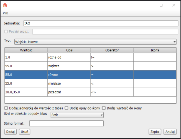Click the Typ dropdown arrow
The height and width of the screenshot is (139, 181).
coord(174,42)
